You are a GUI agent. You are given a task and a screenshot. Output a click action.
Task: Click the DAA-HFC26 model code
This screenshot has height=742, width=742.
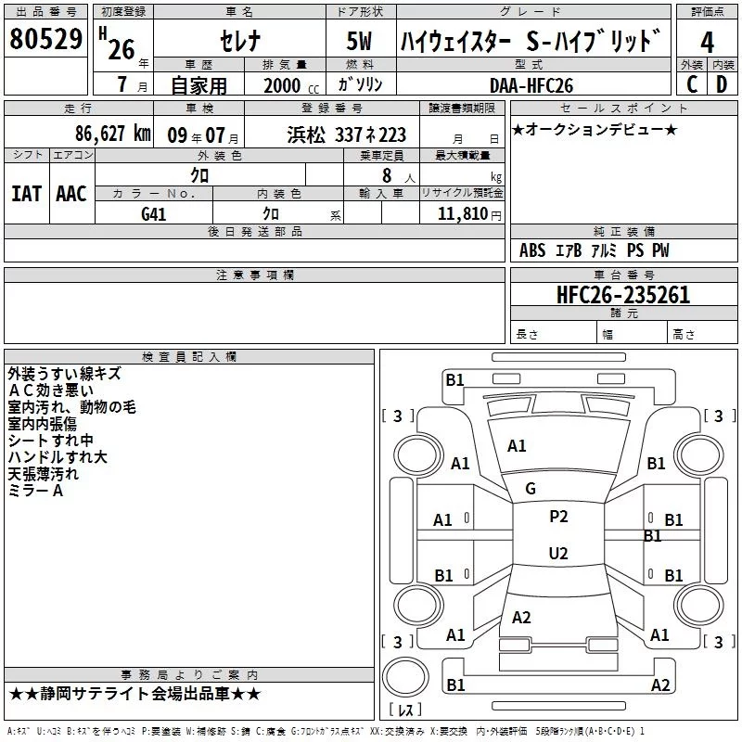531,85
